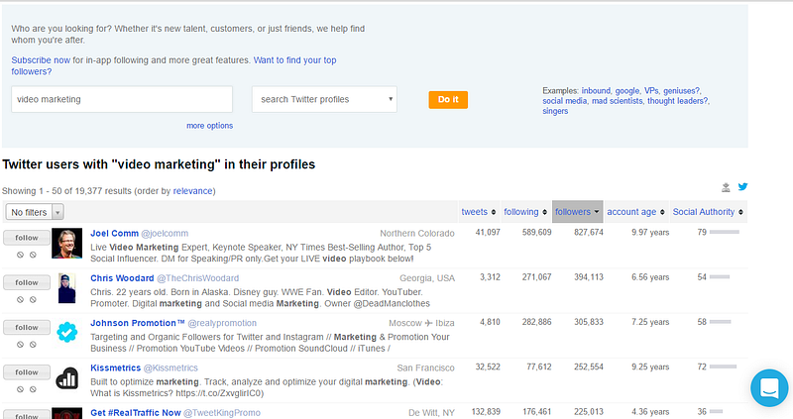
Task: Open the @TheChrisWoodard handle link
Action: [x=197, y=278]
